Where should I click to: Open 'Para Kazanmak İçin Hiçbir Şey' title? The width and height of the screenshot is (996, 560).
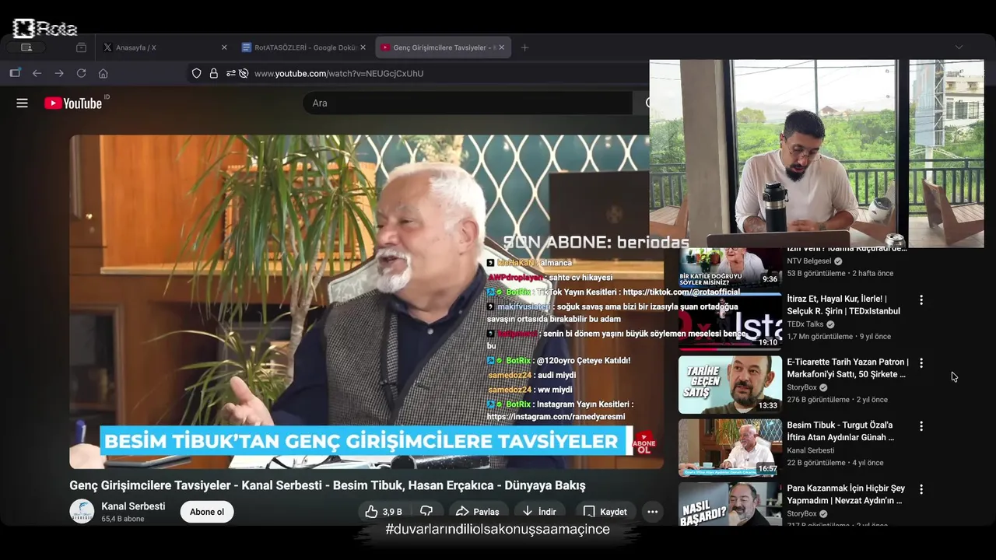click(846, 494)
